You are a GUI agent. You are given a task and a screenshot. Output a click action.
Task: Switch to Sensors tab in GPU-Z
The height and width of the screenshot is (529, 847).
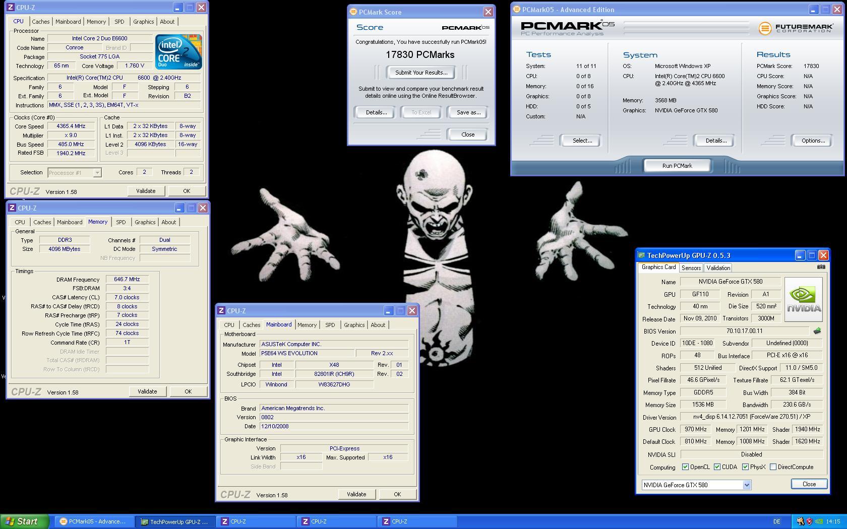(x=691, y=268)
